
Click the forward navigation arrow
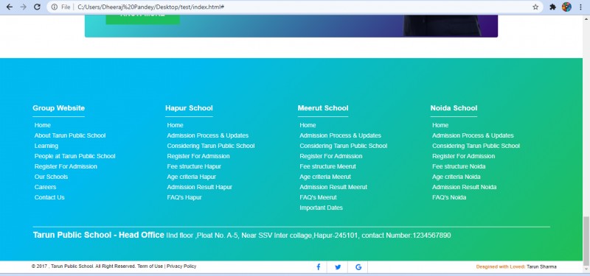pos(24,7)
